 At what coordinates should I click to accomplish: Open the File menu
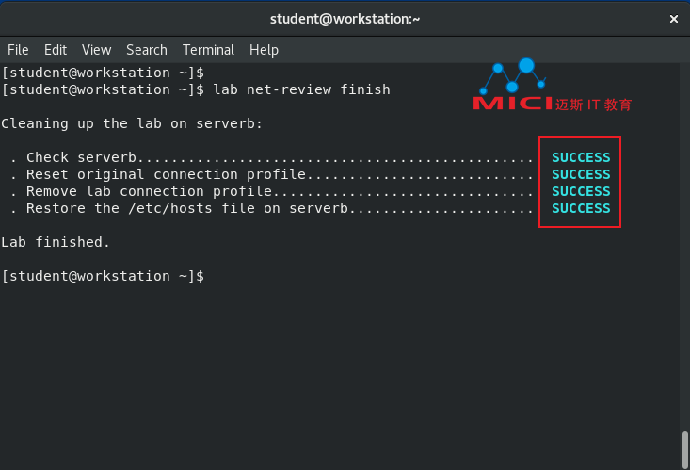tap(18, 50)
